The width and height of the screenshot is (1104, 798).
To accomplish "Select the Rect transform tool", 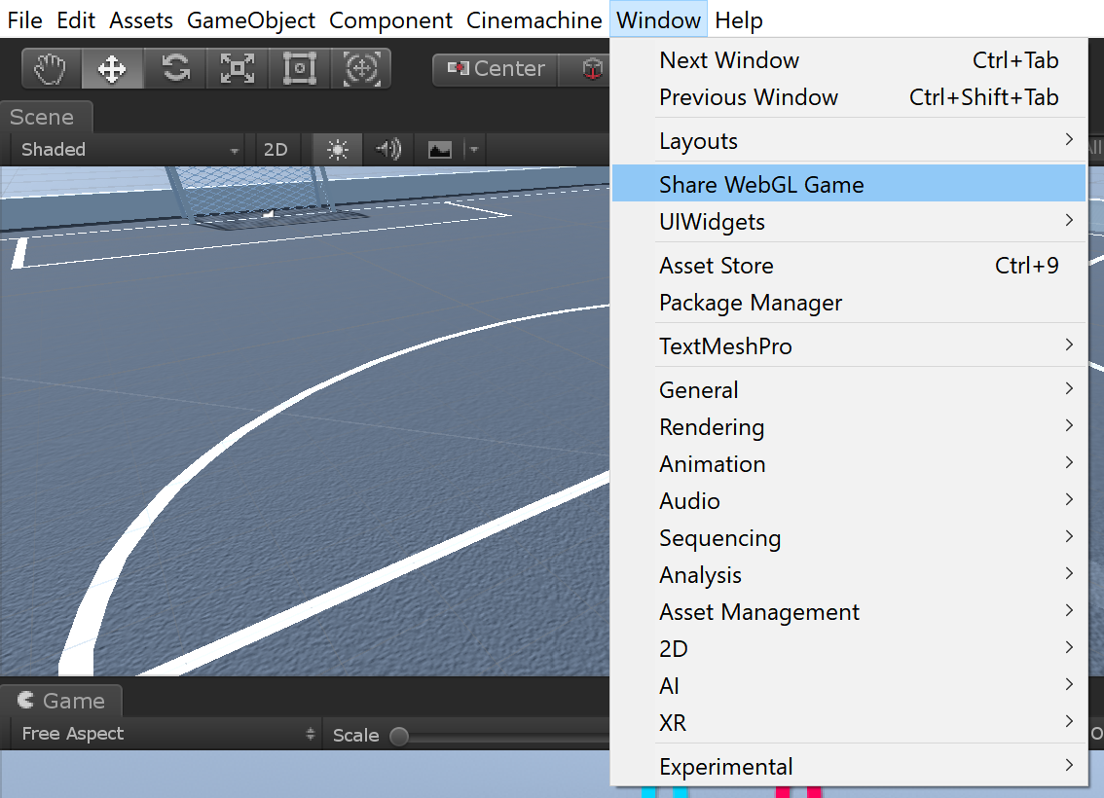I will pos(299,69).
